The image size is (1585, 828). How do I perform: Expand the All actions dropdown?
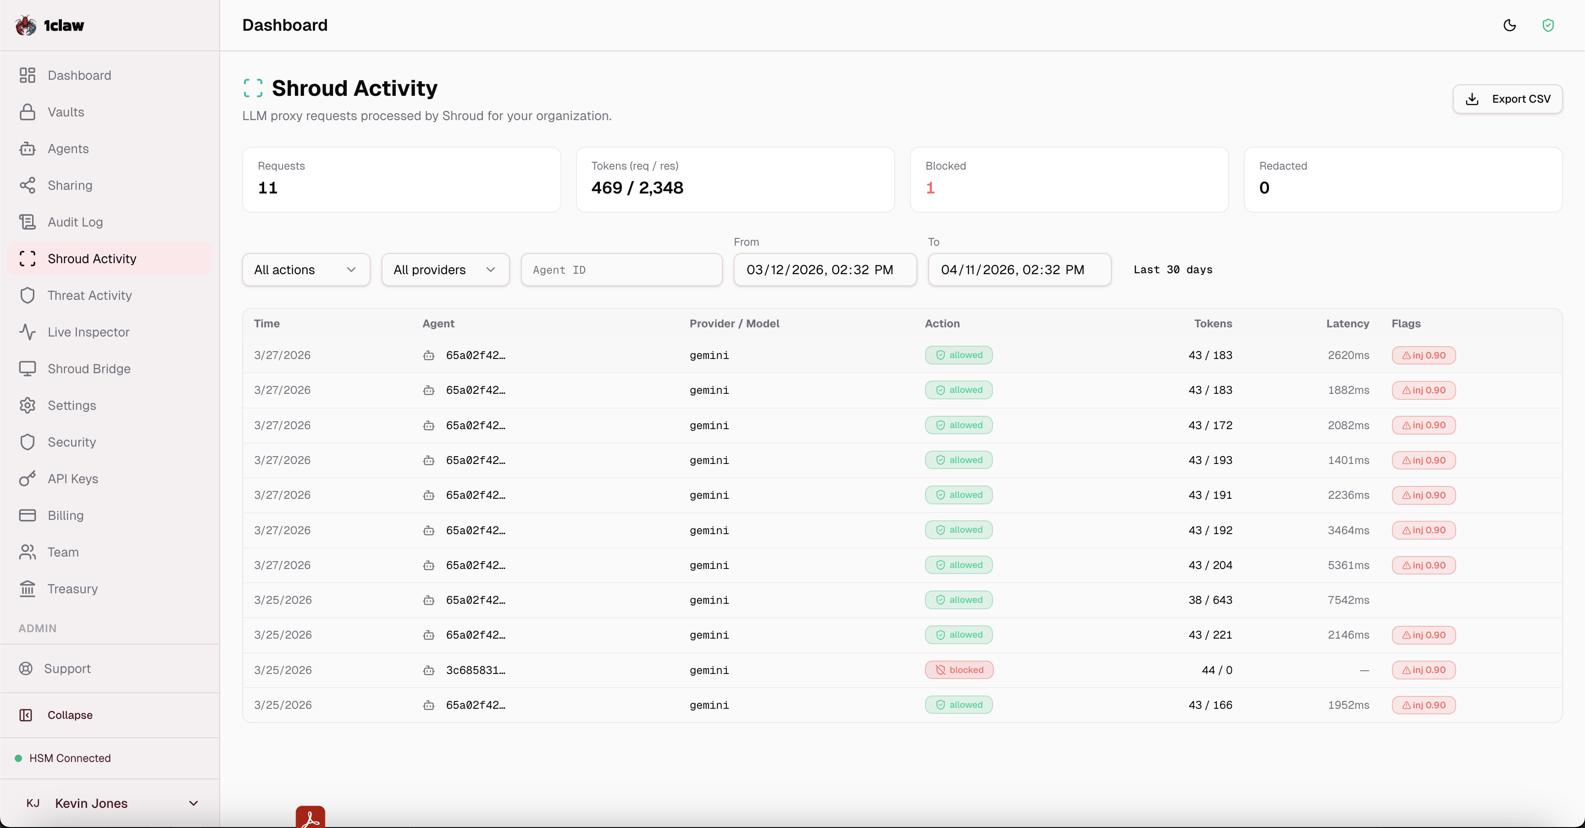[x=306, y=270]
